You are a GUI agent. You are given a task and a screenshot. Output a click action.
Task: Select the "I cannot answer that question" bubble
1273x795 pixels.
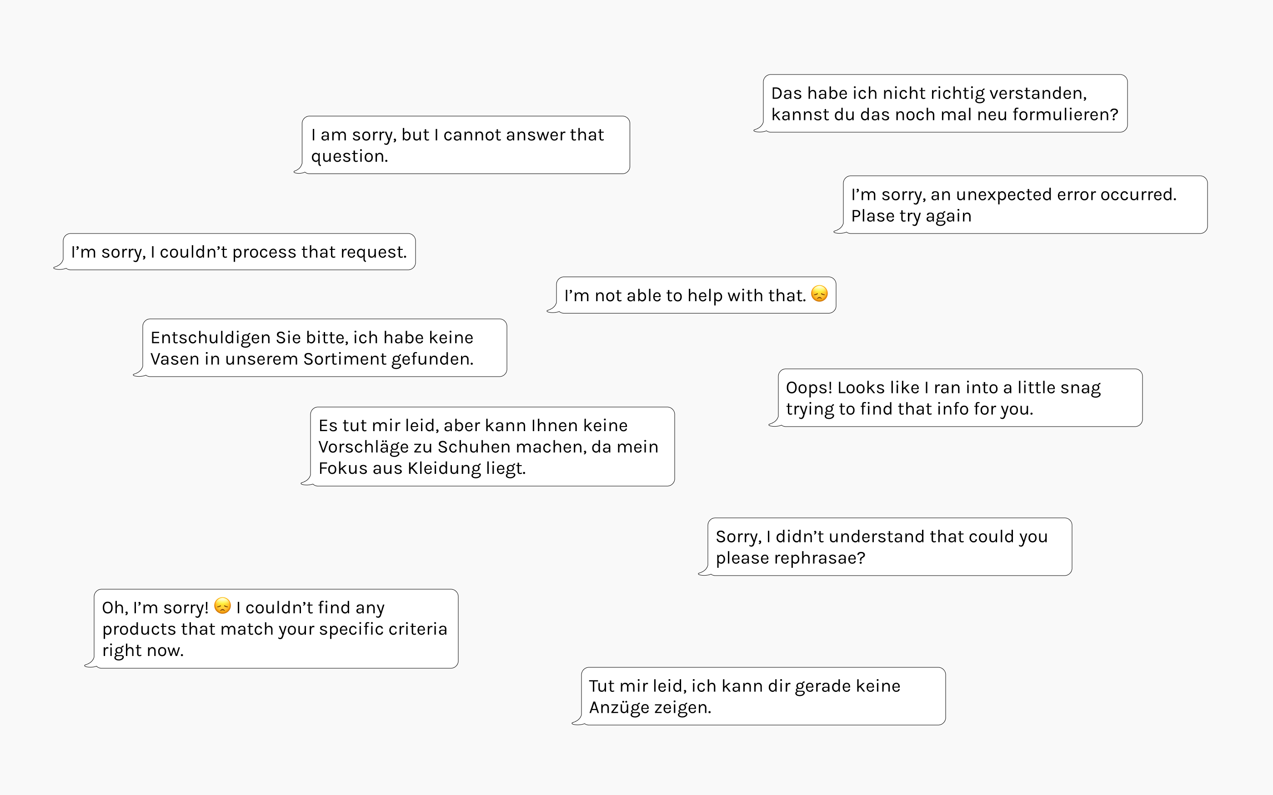(x=466, y=145)
